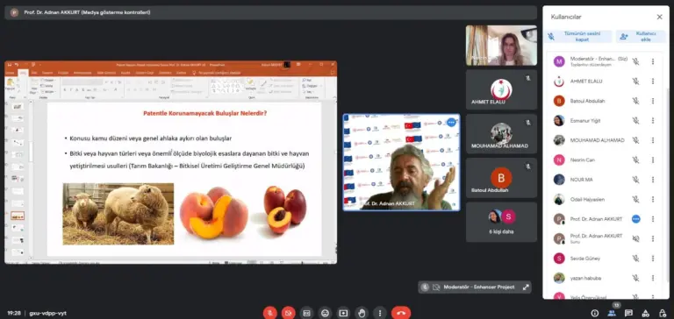Screen dimensions: 674x319
Task: Toggle closed captions in call bar
Action: point(306,313)
